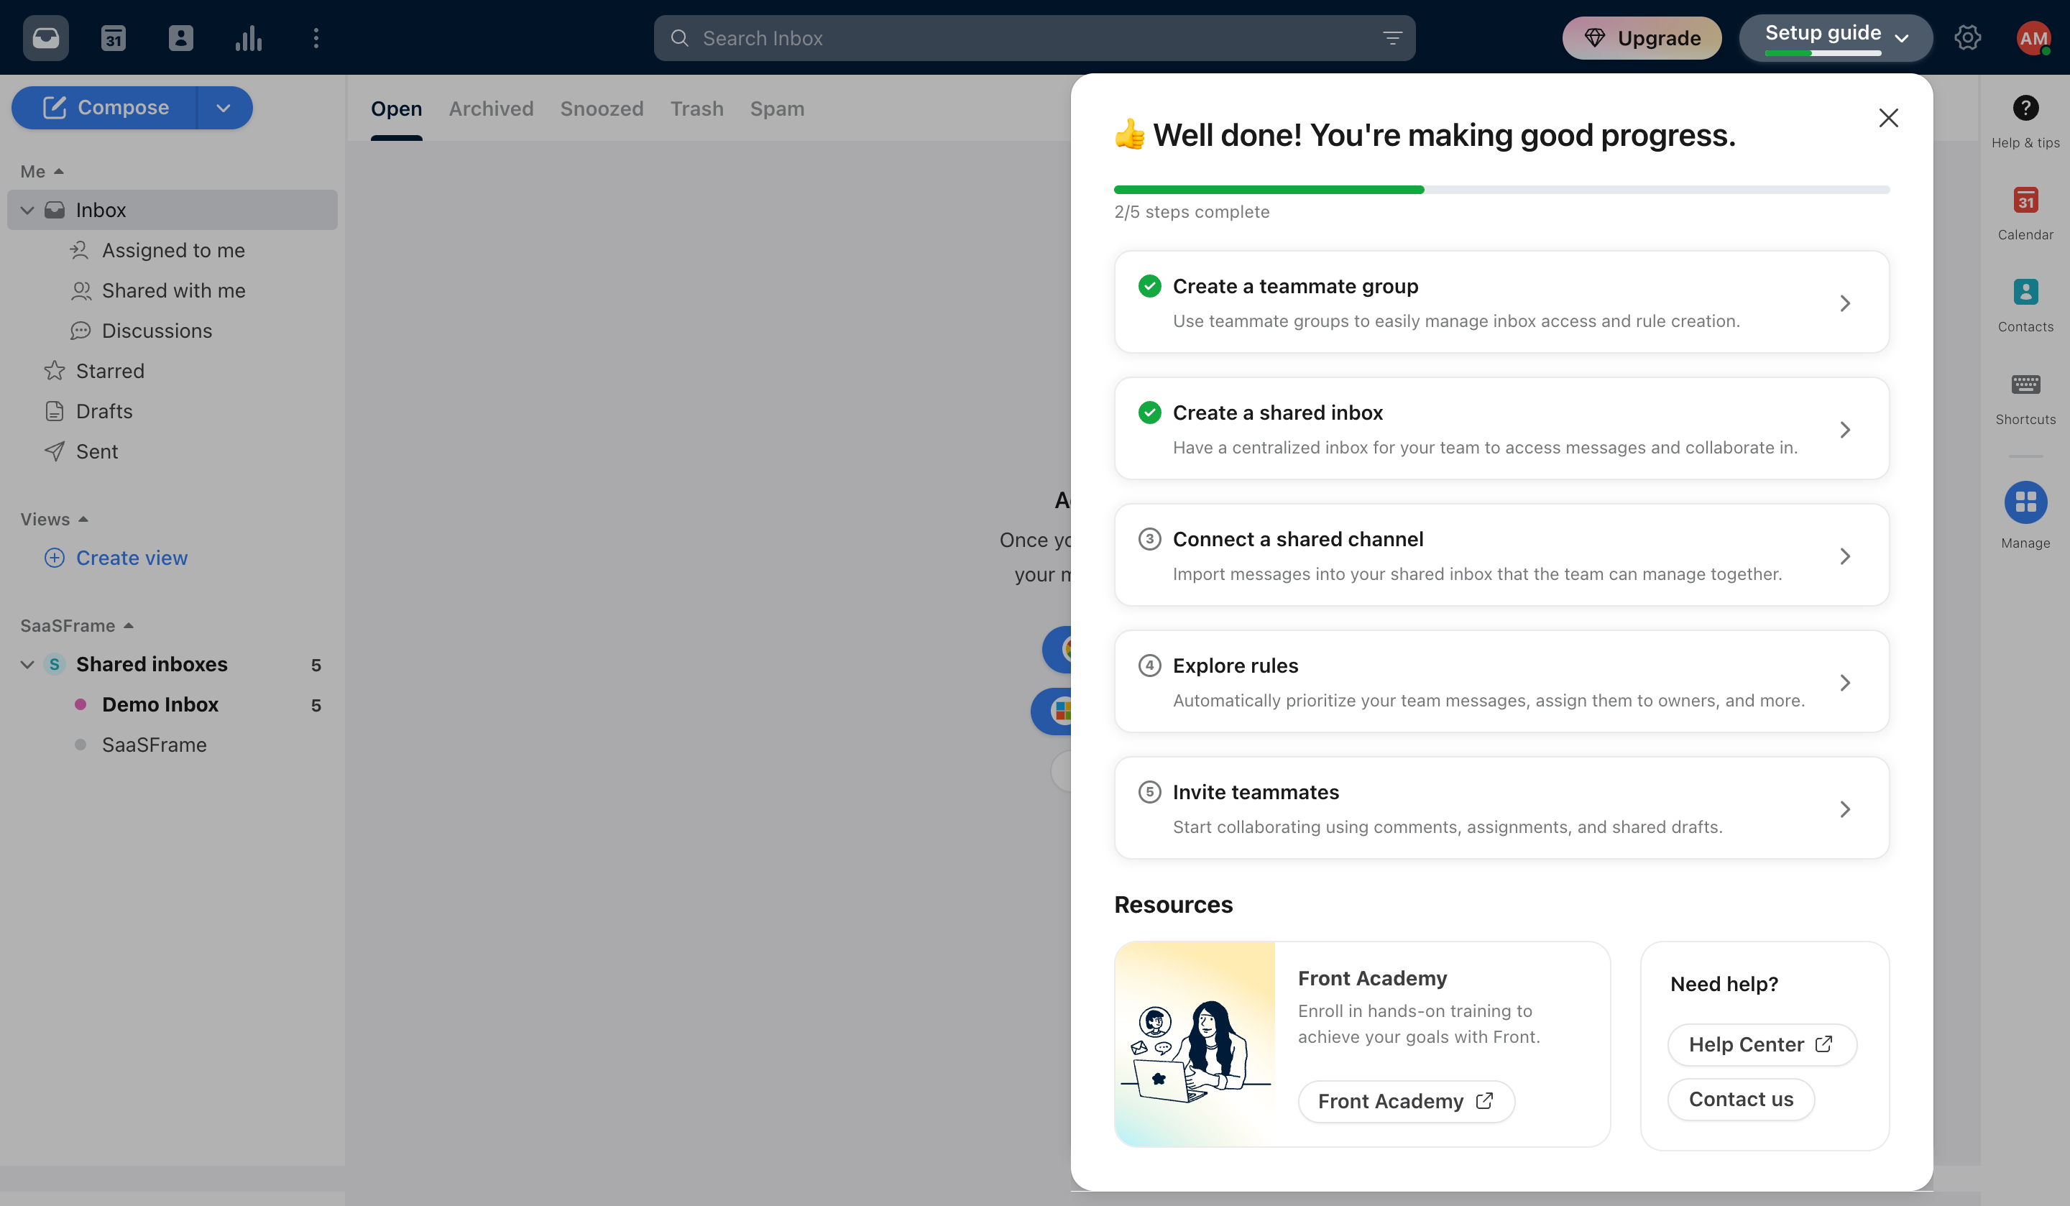Screen dimensions: 2070x1206
Task: Collapse the Inbox tree chevron
Action: point(27,211)
